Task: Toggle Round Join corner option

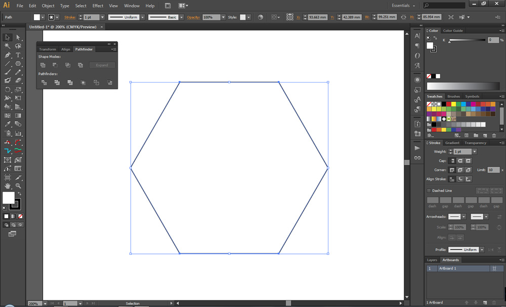Action: pyautogui.click(x=460, y=170)
